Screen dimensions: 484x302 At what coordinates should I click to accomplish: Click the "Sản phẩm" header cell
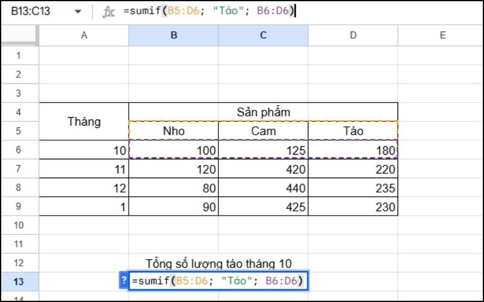(x=263, y=112)
